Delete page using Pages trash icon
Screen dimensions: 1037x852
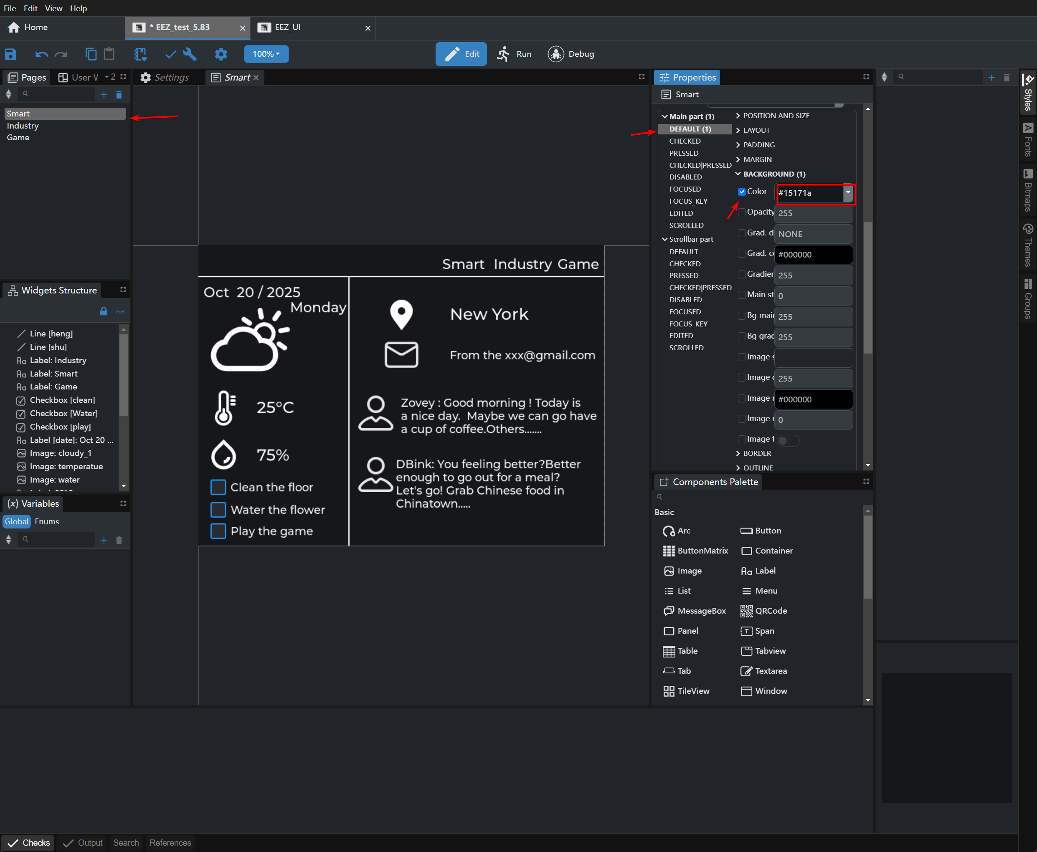click(x=119, y=95)
